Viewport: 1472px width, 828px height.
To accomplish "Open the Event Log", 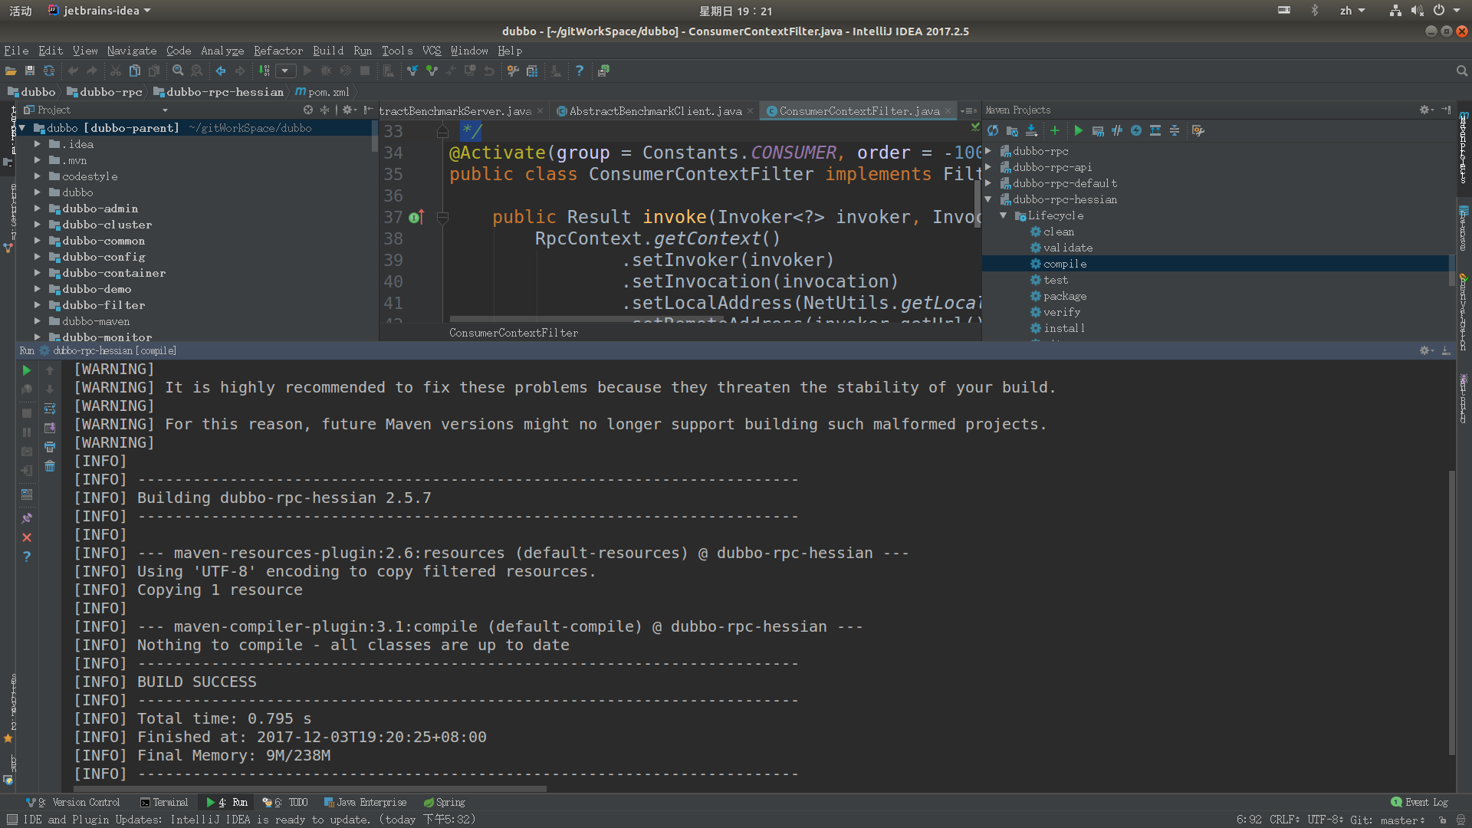I will [1419, 802].
